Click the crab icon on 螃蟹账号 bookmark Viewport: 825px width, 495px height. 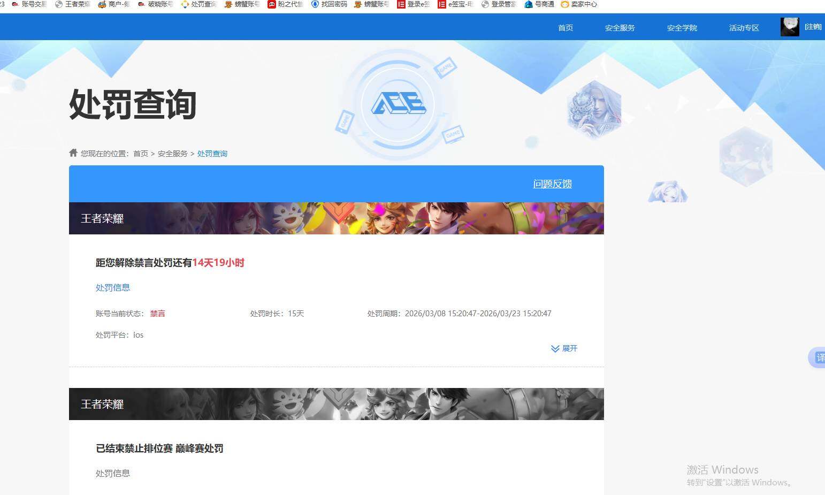[x=228, y=4]
